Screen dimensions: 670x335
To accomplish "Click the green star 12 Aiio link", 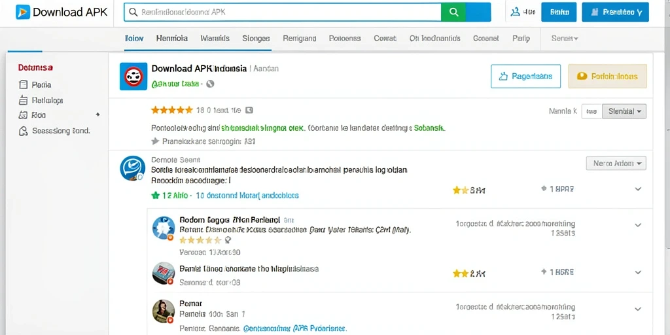I will tap(169, 196).
